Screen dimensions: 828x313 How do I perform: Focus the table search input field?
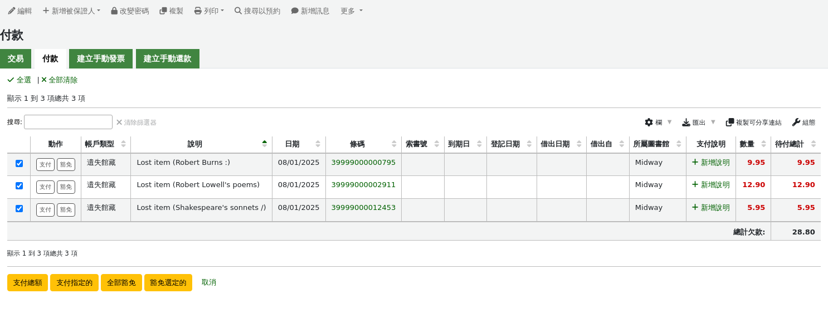point(68,122)
